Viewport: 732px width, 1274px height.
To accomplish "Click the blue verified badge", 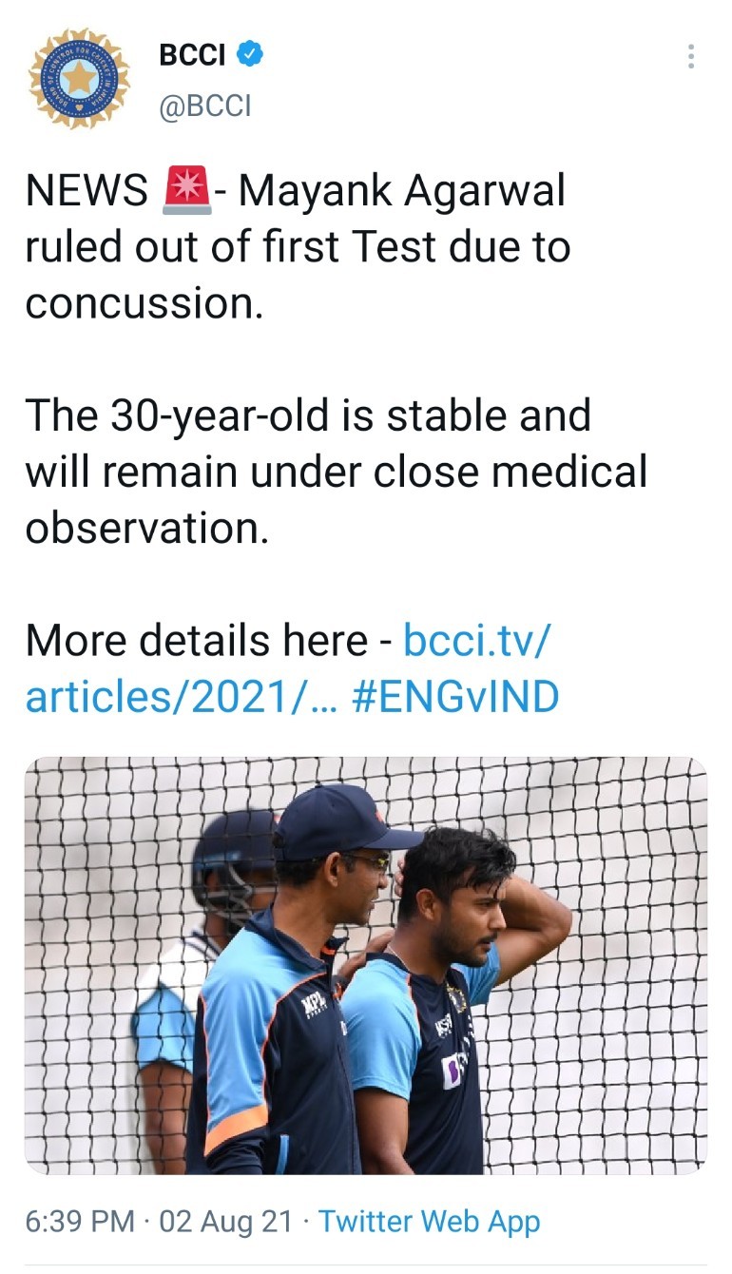I will (249, 55).
